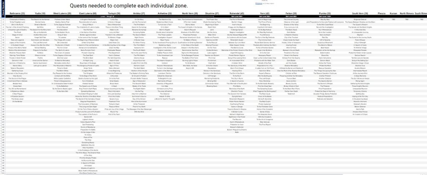Select the West Luterra (29) header cell
427x175 pixels.
click(x=62, y=13)
